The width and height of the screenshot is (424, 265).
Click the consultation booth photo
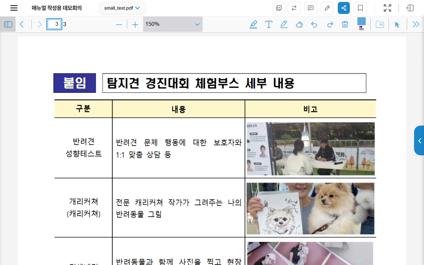coord(311,149)
